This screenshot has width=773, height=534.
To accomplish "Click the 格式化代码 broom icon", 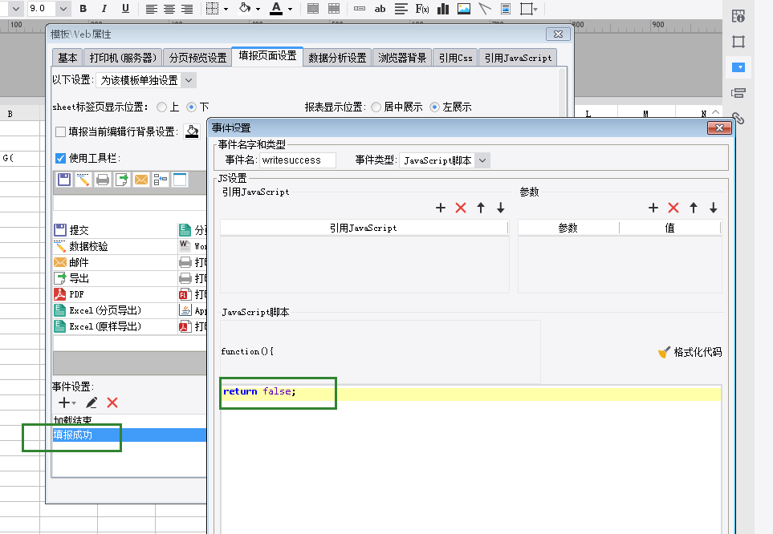I will (664, 352).
